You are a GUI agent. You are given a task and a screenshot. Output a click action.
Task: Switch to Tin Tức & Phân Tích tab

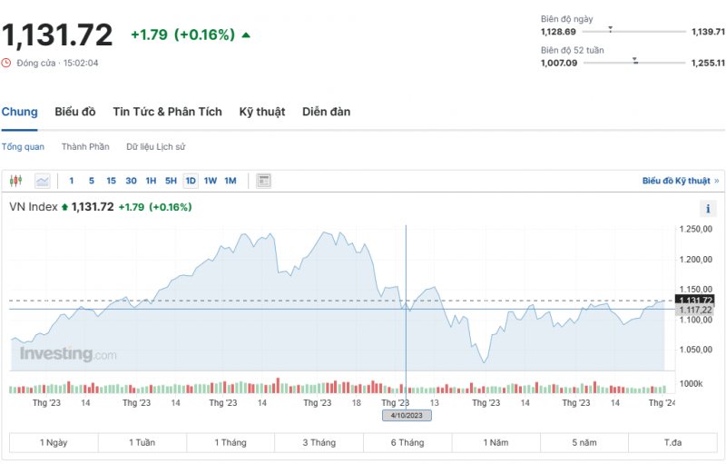pyautogui.click(x=167, y=112)
